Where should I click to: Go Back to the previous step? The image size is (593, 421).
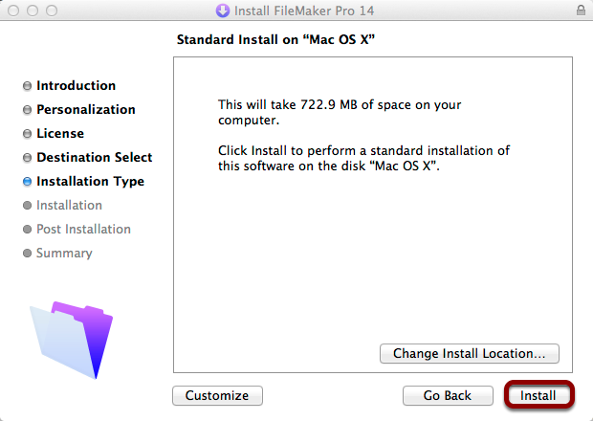[448, 395]
